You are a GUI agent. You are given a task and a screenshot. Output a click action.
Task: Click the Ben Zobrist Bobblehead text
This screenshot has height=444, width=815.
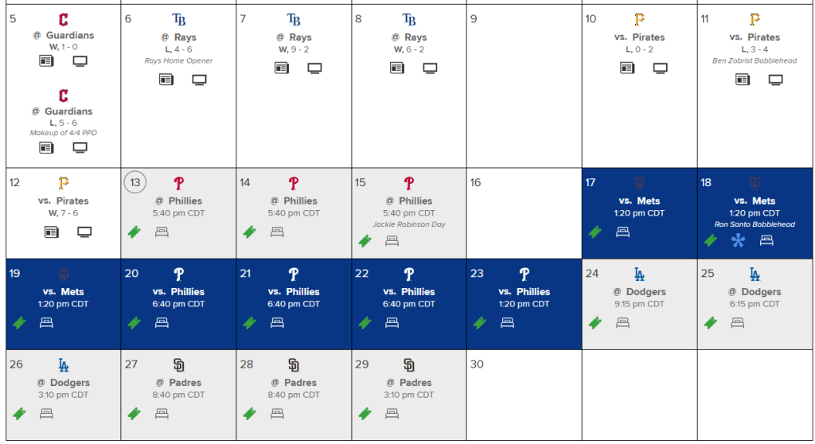pyautogui.click(x=754, y=60)
